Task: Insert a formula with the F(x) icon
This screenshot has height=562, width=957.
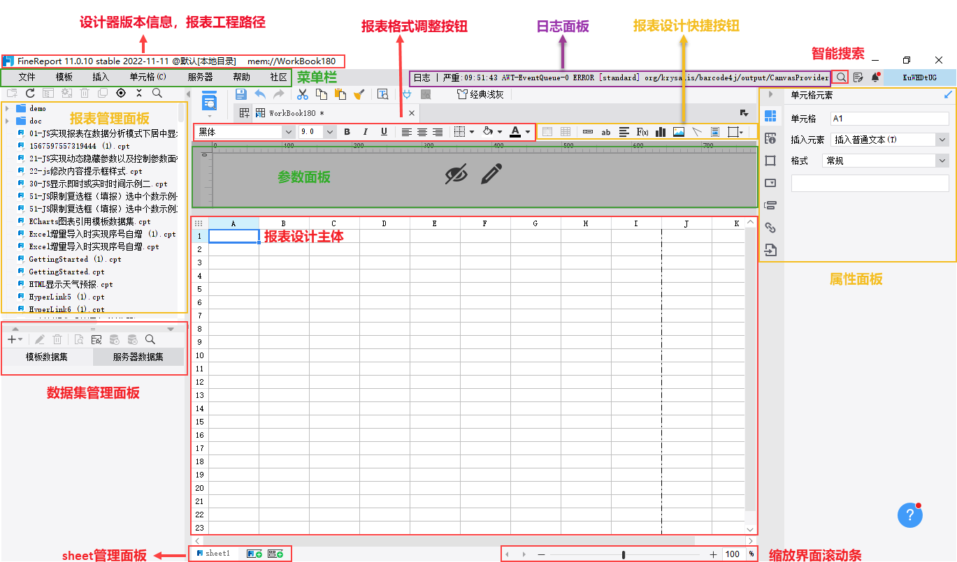Action: click(x=642, y=131)
